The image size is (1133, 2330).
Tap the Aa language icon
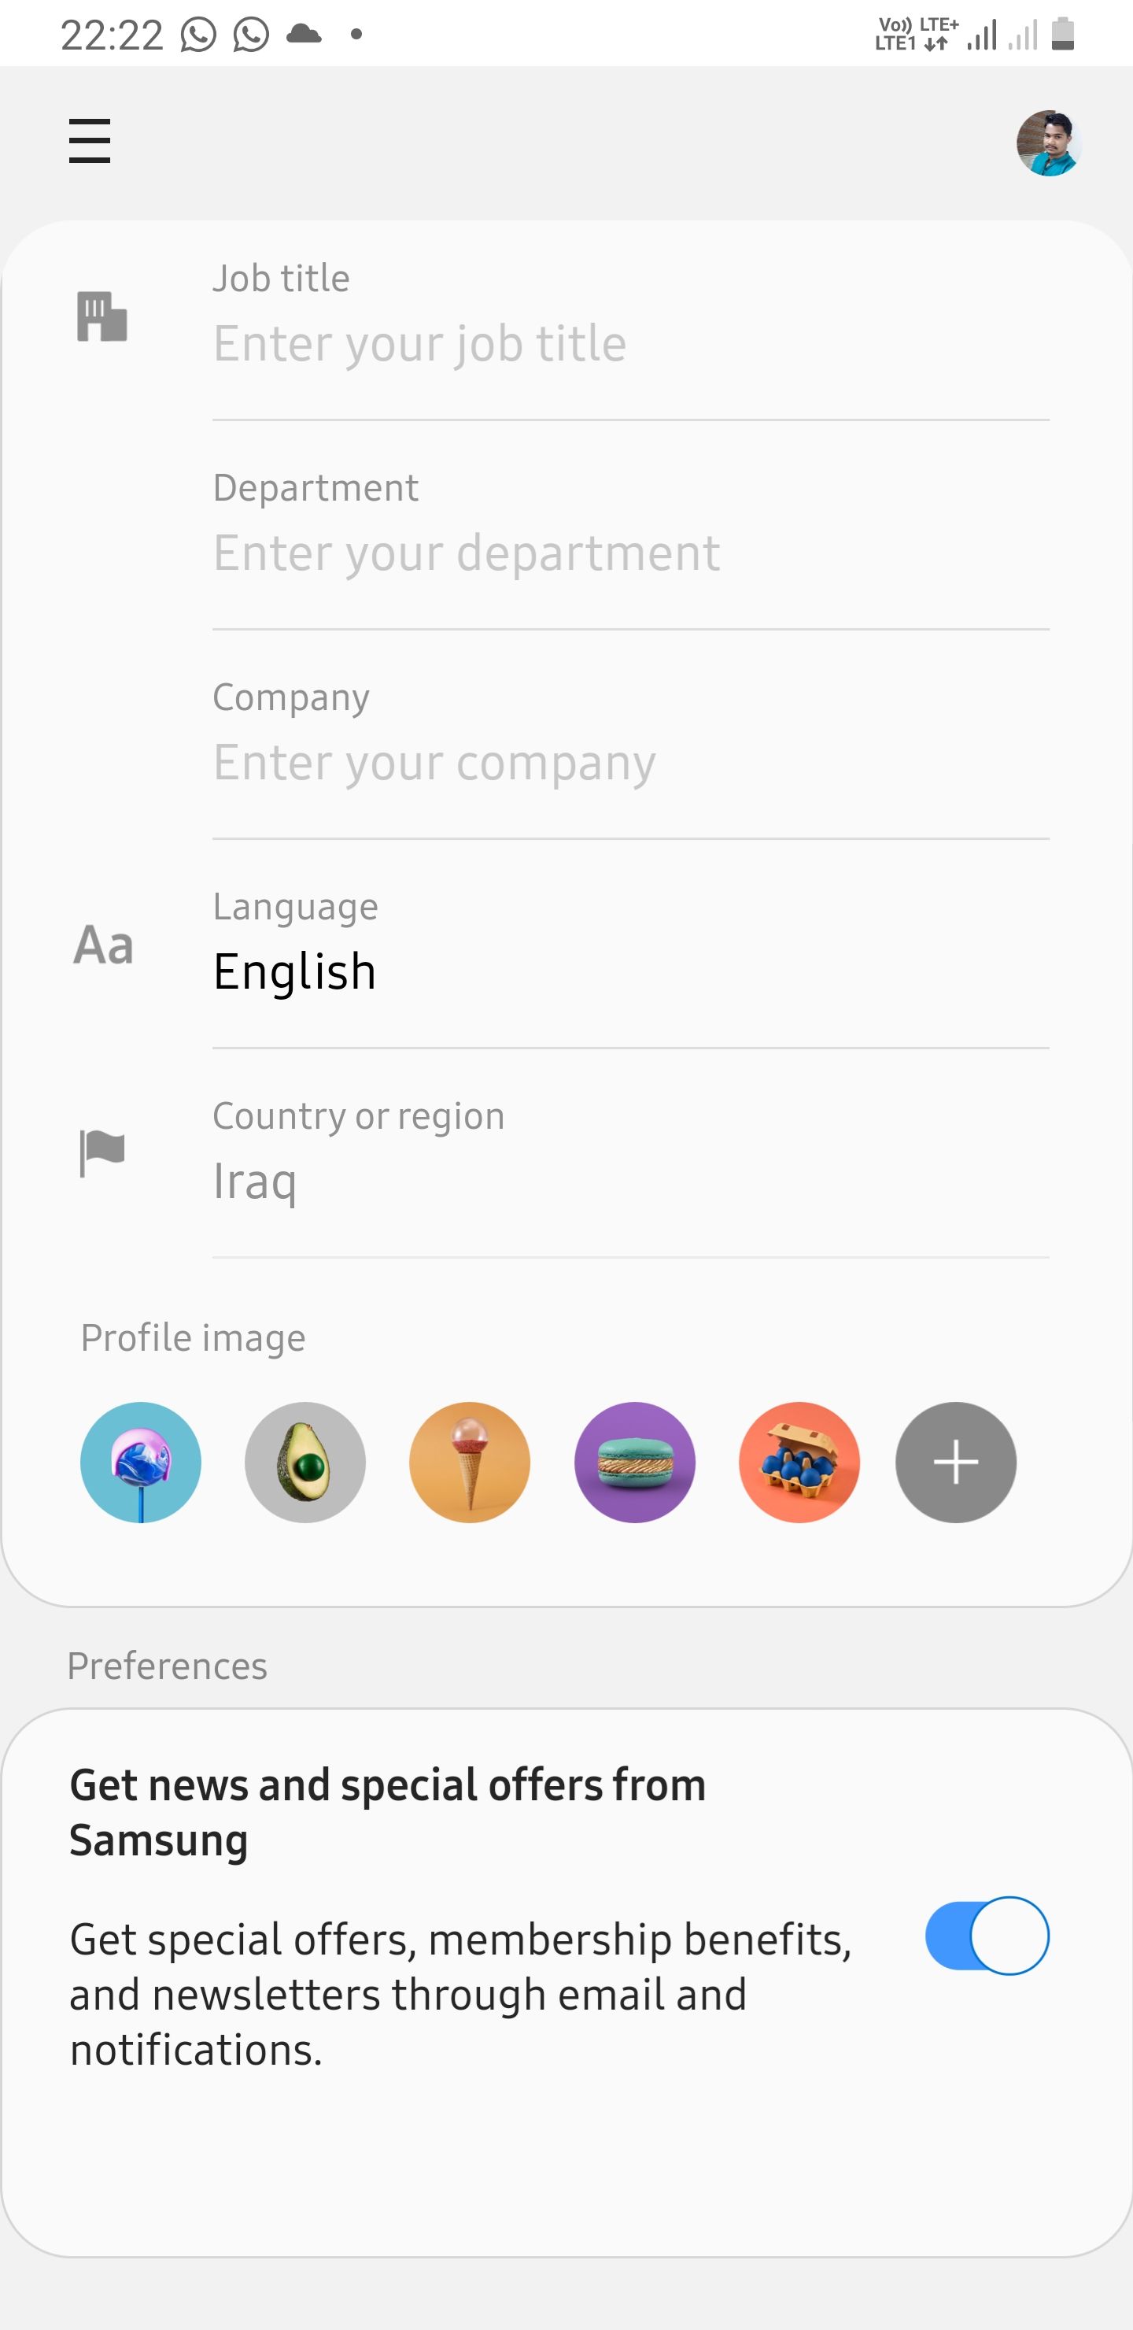coord(103,945)
